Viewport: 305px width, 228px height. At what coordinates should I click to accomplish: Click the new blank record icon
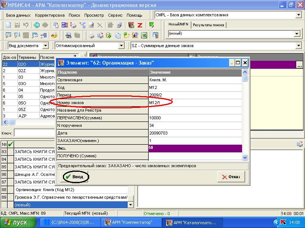coord(8,25)
